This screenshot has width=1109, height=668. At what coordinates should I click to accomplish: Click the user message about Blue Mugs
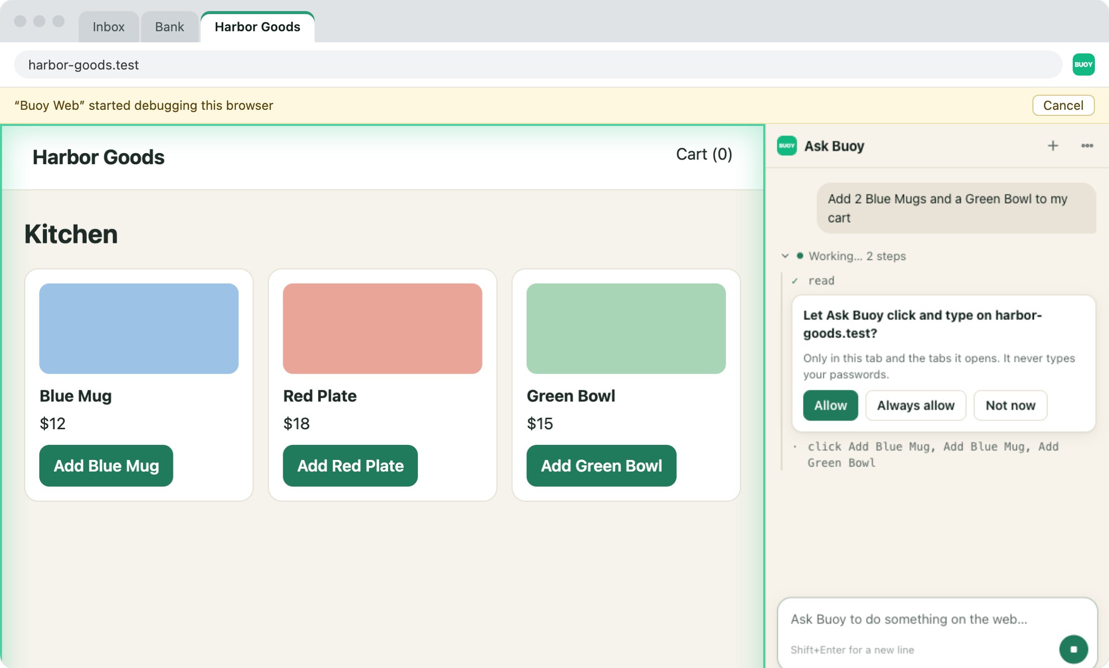click(x=956, y=208)
